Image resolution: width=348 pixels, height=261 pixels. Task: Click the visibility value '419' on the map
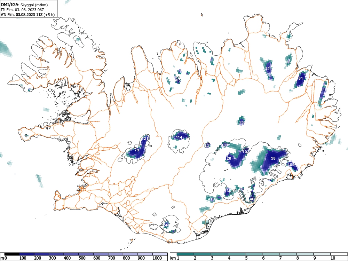(x=211, y=199)
